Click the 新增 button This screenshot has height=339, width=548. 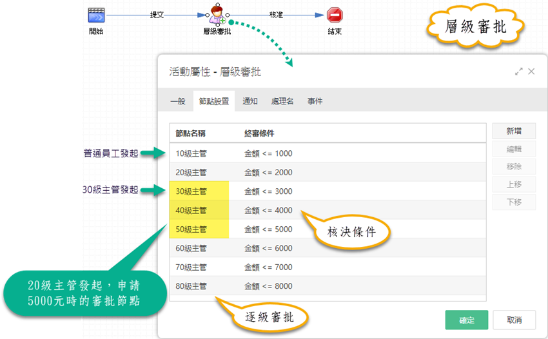[514, 131]
